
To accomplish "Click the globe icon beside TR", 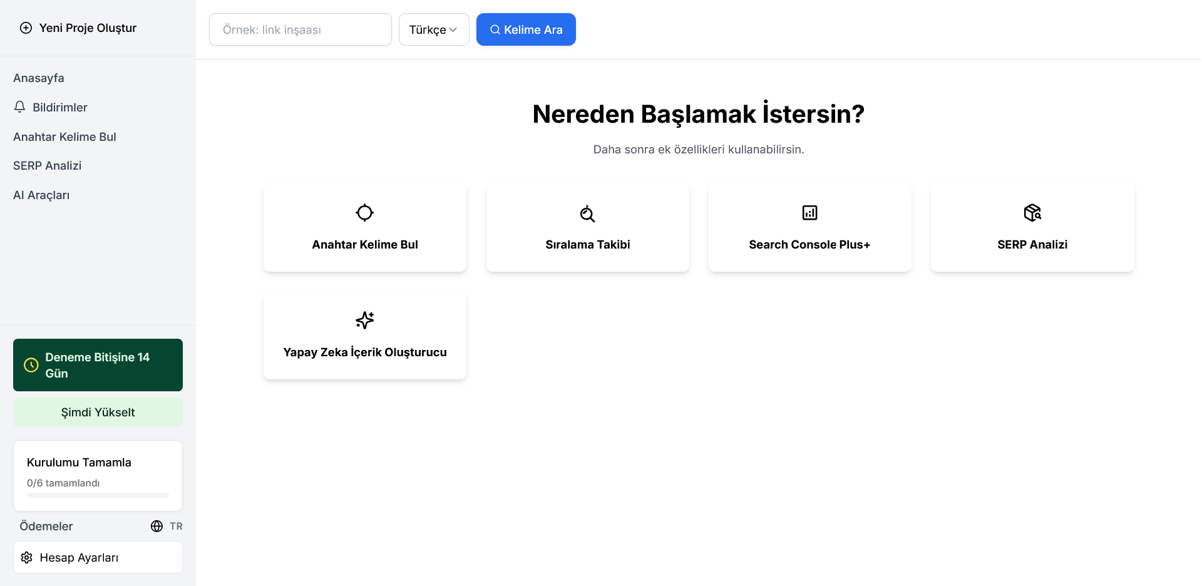I will tap(156, 527).
